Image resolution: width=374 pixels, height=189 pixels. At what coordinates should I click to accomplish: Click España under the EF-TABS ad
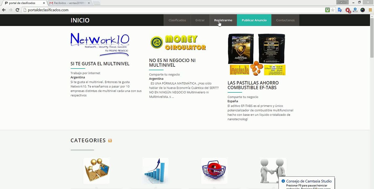pyautogui.click(x=233, y=101)
